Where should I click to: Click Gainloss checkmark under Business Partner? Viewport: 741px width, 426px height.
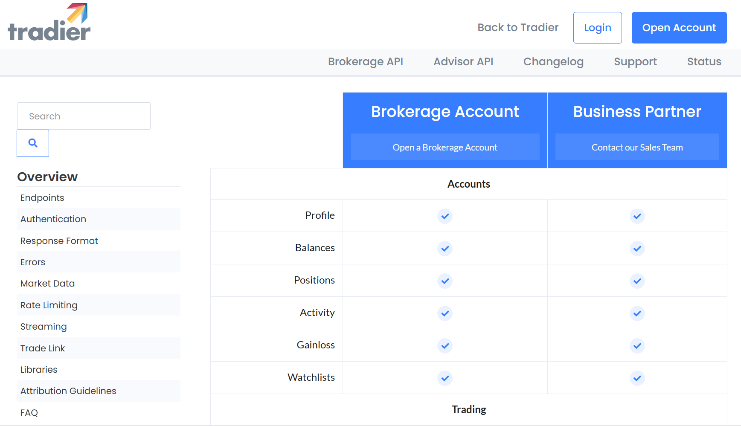(x=637, y=345)
